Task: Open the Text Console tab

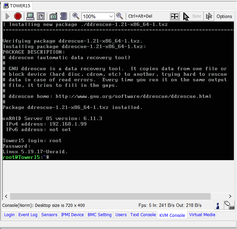Action: (143, 215)
